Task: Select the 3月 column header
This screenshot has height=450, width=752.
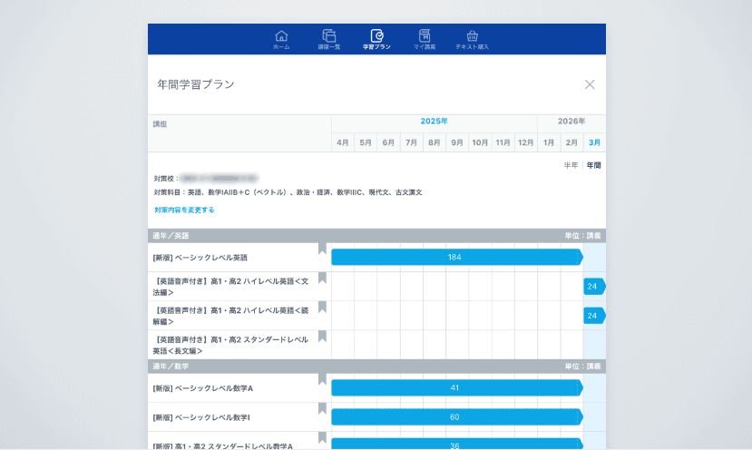Action: [594, 142]
